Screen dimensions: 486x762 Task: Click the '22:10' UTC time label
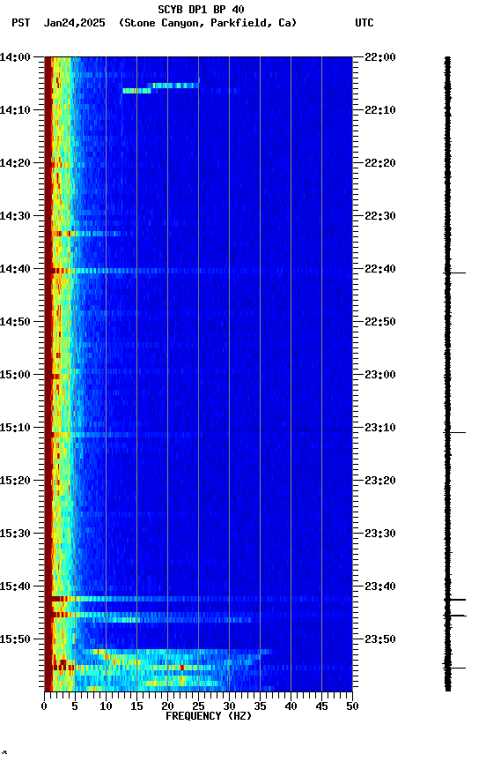coord(380,110)
